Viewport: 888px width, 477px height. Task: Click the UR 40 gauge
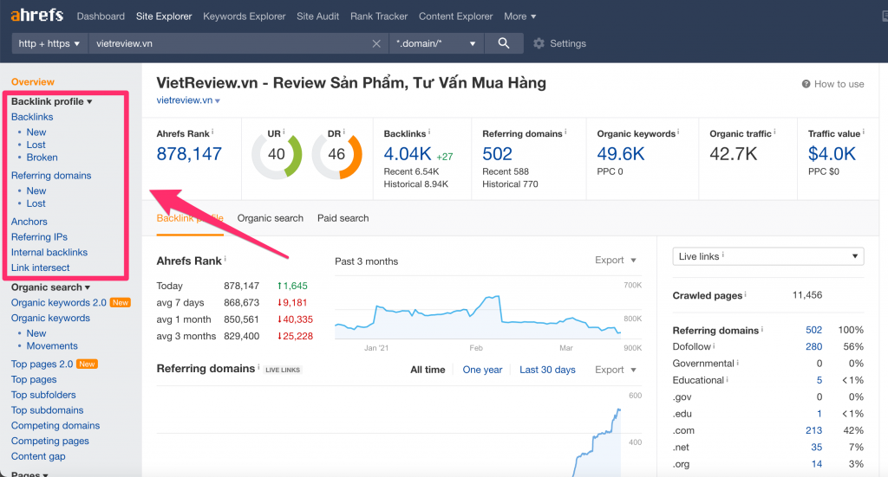tap(277, 154)
